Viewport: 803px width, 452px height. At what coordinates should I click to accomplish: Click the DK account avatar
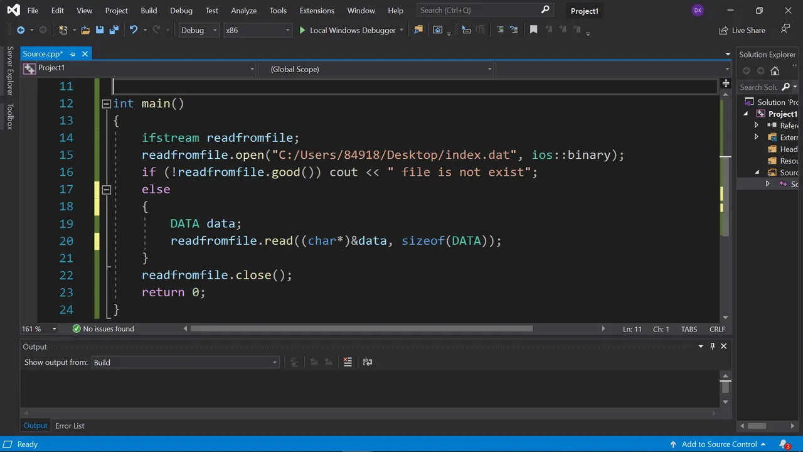(x=698, y=11)
